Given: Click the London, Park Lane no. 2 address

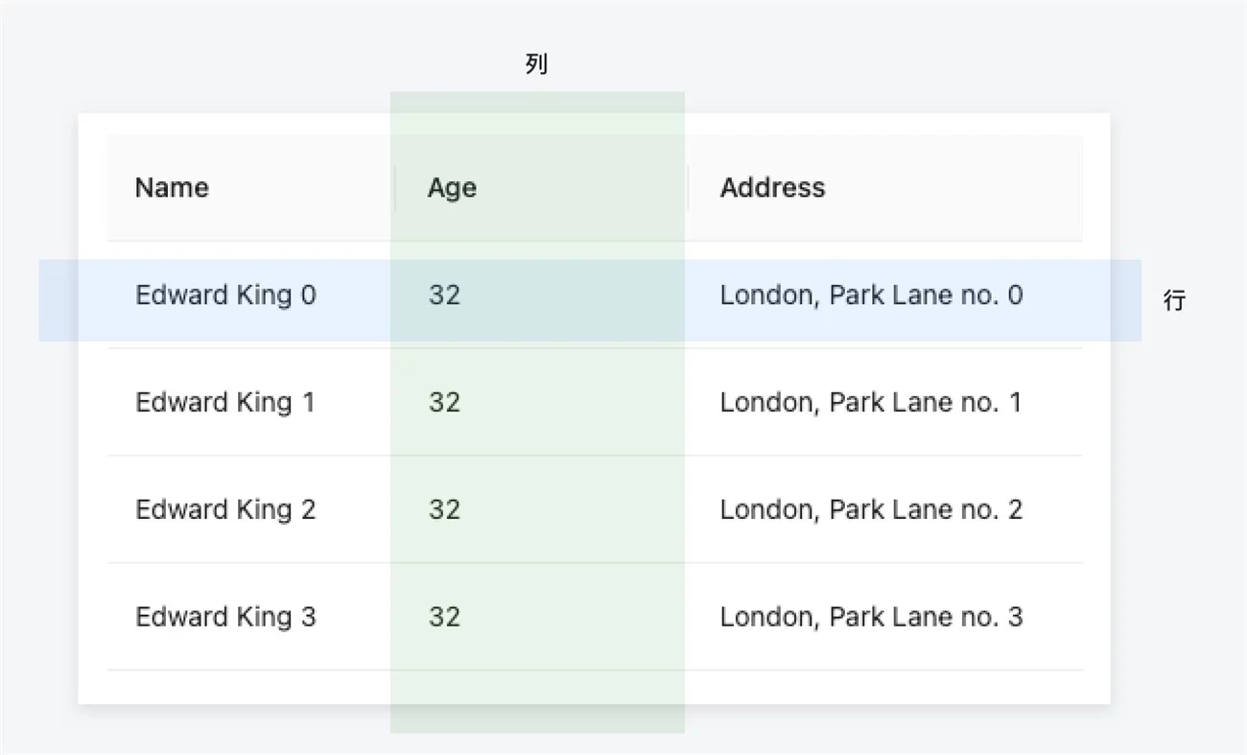Looking at the screenshot, I should click(871, 510).
